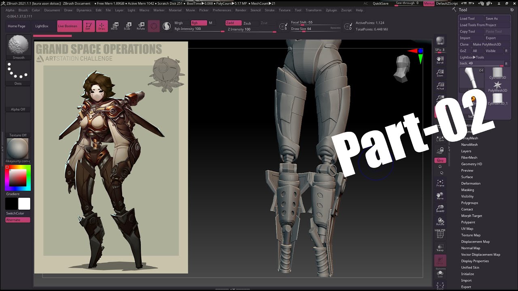
Task: Click the Zoom3D icon
Action: click(440, 209)
